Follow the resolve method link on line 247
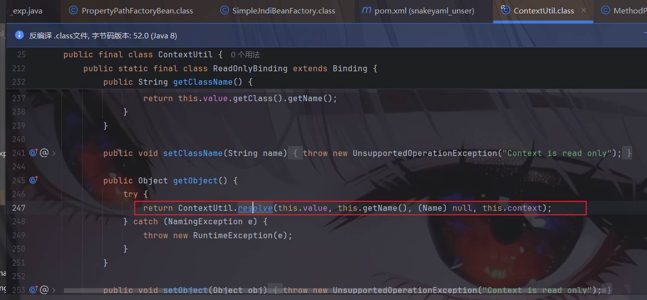The image size is (647, 300). [255, 208]
